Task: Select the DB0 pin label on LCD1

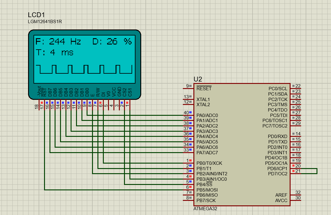Action: pos(87,92)
